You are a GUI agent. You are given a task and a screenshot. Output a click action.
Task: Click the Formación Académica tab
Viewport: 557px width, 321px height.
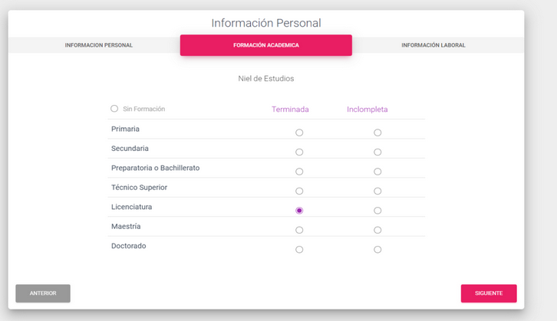(x=266, y=45)
